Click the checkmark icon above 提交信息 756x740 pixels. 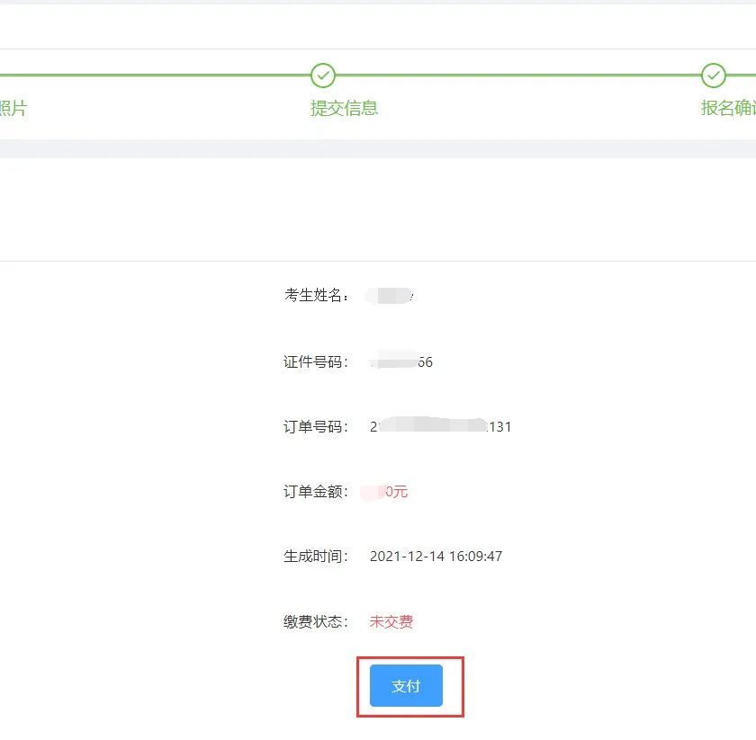coord(322,76)
